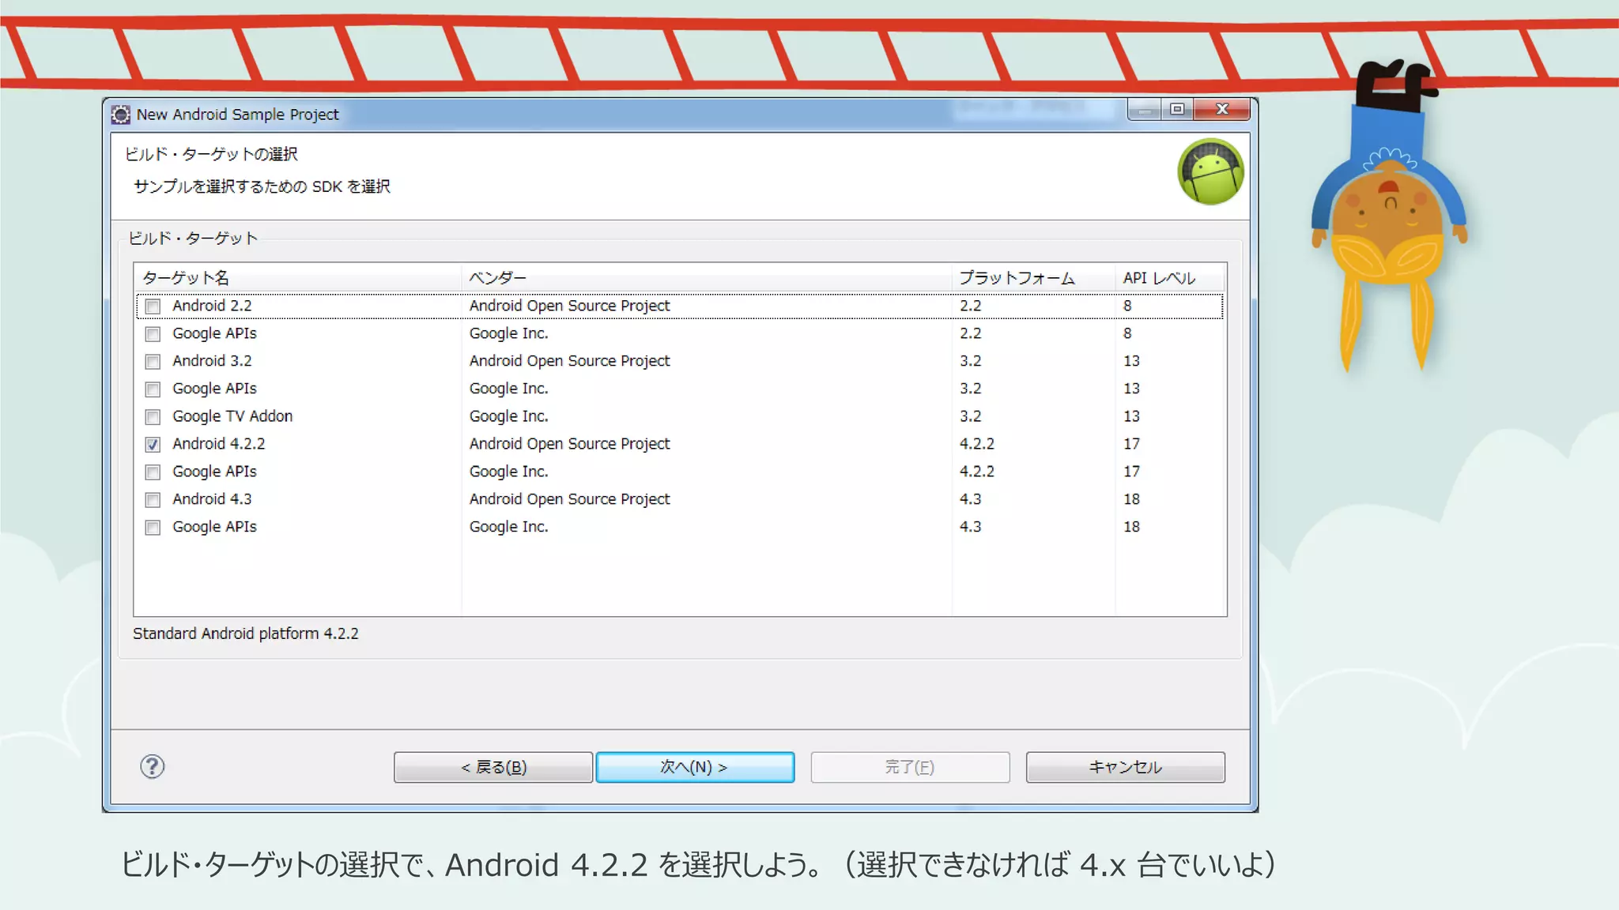
Task: Click platform 3.2 in Google TV Addon row
Action: coord(970,416)
